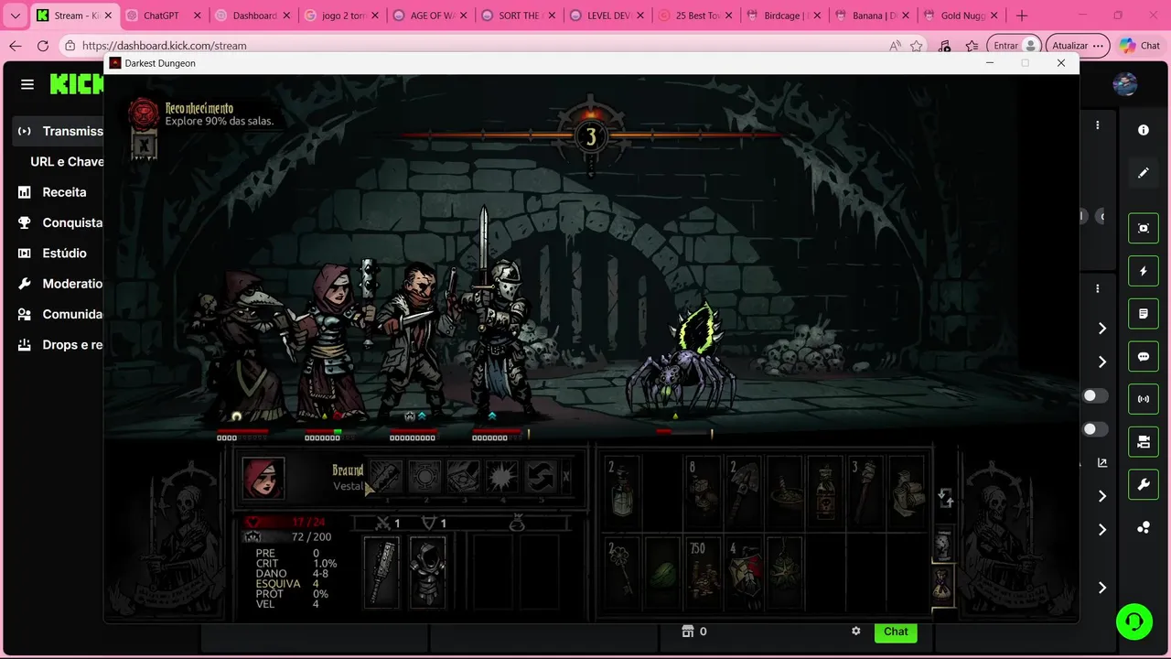Select the third Vestal combat skill
The image size is (1171, 659).
click(463, 478)
